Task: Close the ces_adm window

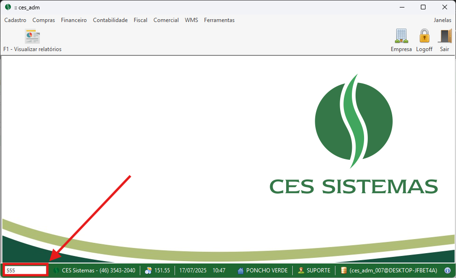Action: tap(445, 7)
